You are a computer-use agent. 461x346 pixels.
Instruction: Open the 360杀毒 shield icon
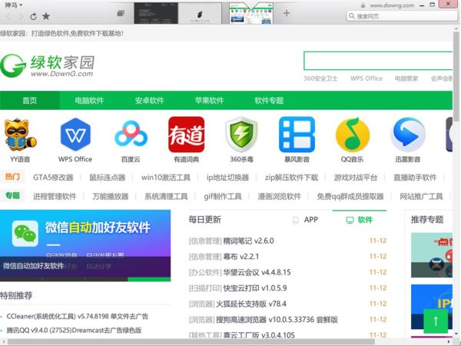point(242,135)
